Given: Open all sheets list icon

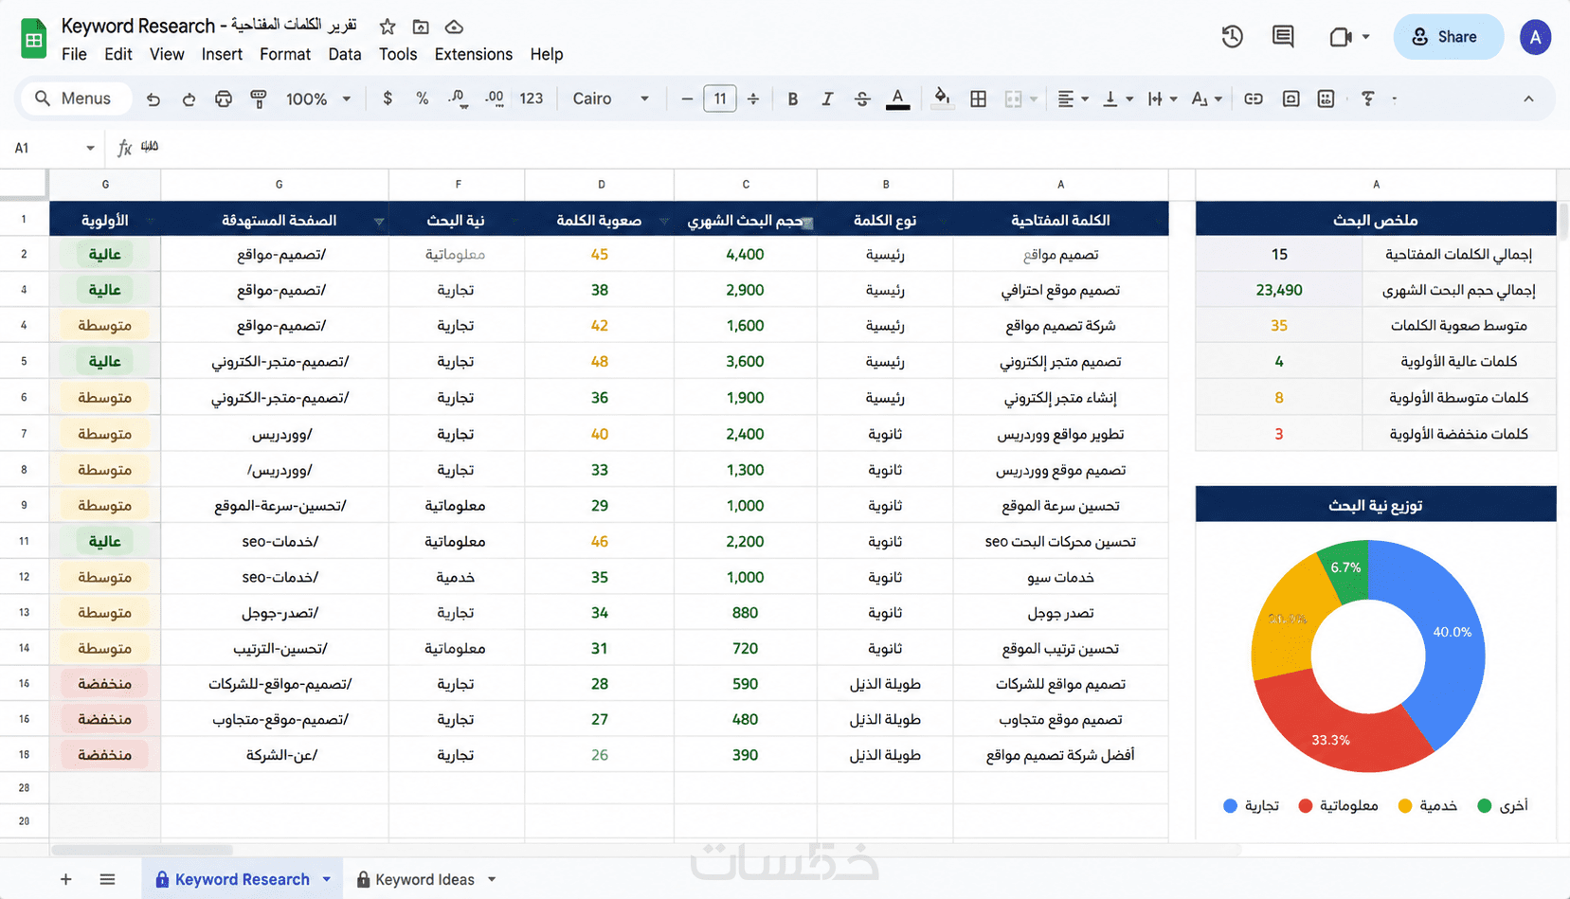Looking at the screenshot, I should tap(107, 879).
